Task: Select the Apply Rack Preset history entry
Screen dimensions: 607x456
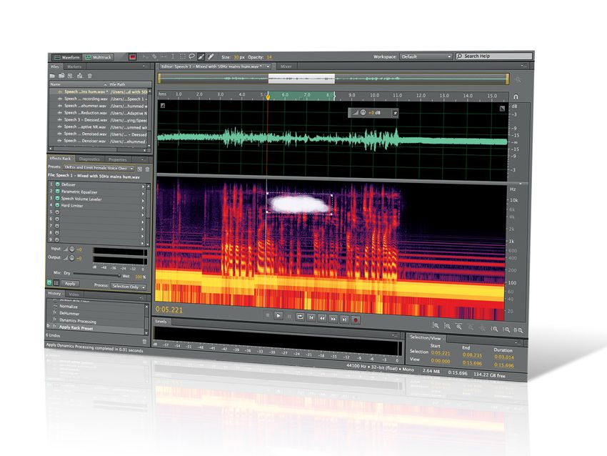Action: tap(76, 328)
